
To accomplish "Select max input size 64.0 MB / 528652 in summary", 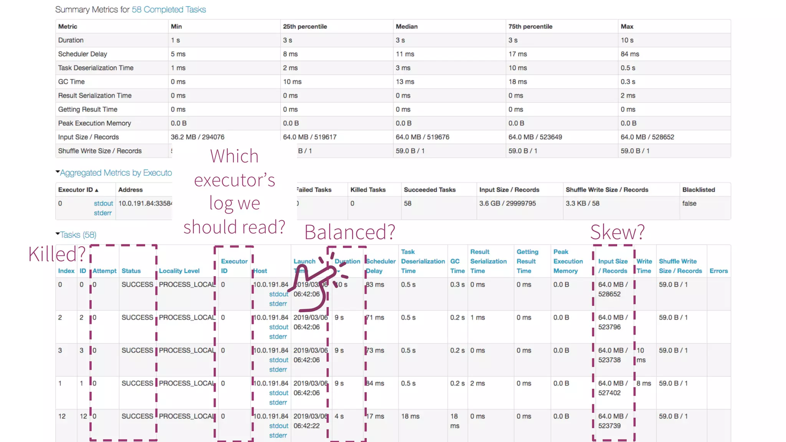I will coord(647,137).
